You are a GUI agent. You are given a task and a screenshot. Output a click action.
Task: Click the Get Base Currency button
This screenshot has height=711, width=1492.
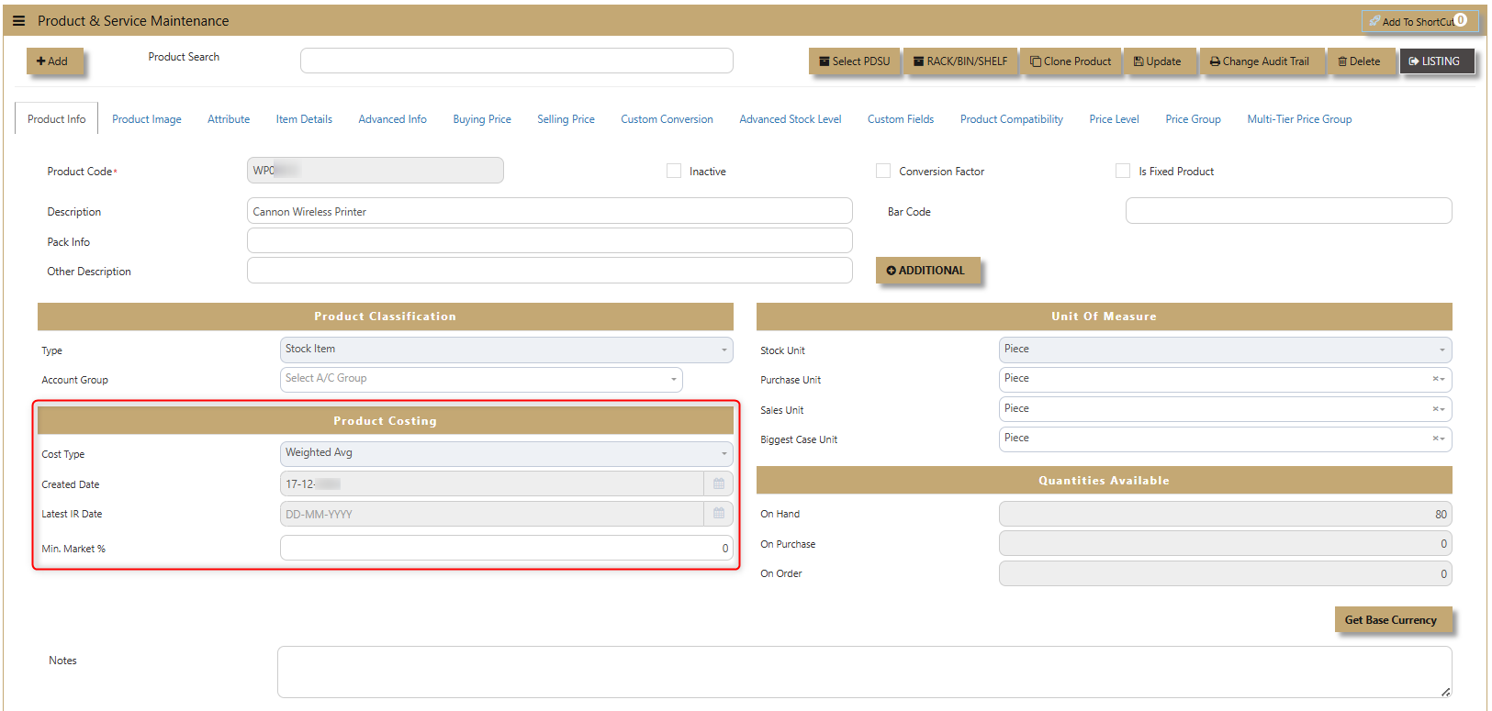pos(1391,620)
